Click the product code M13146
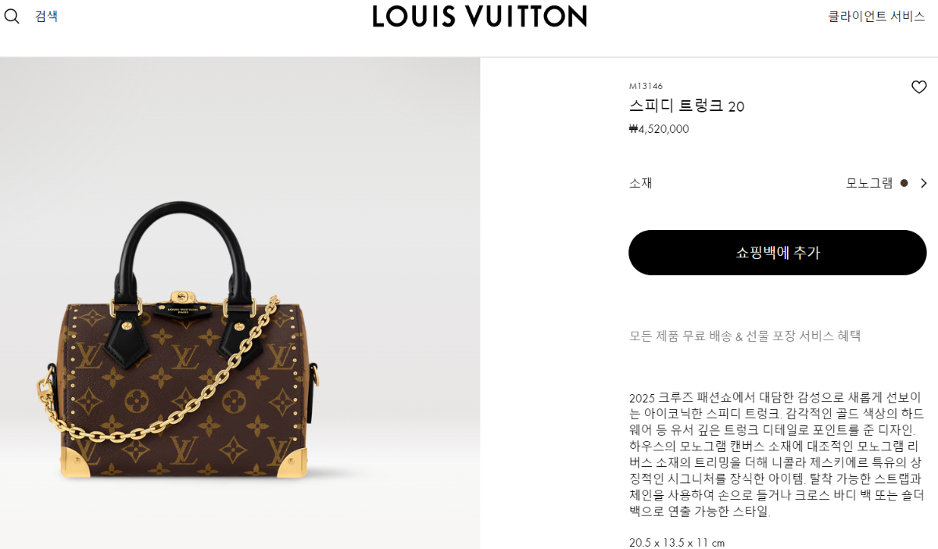Image resolution: width=938 pixels, height=549 pixels. coord(646,86)
